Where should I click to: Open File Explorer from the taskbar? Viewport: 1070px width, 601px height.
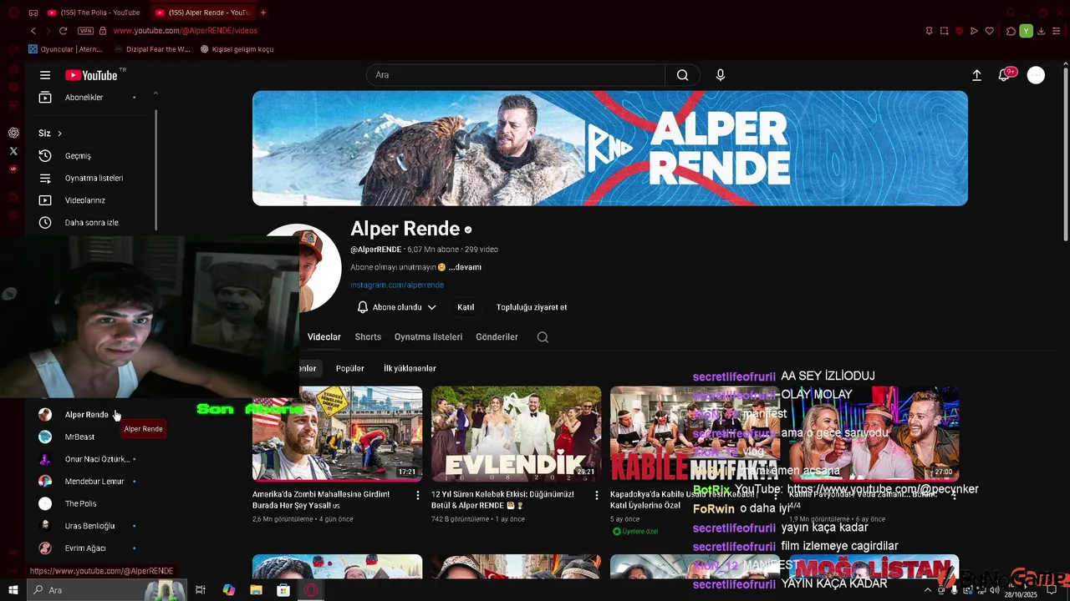[x=256, y=590]
